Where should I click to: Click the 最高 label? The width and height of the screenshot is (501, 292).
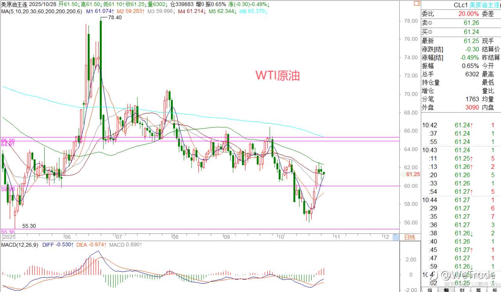[x=488, y=74]
